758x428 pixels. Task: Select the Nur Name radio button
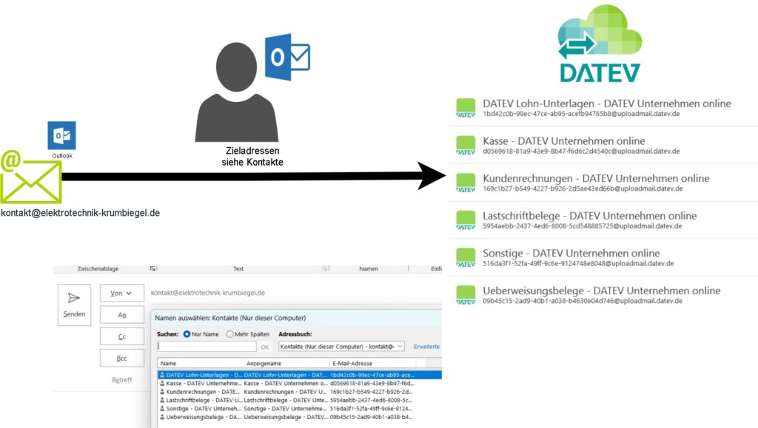point(187,334)
